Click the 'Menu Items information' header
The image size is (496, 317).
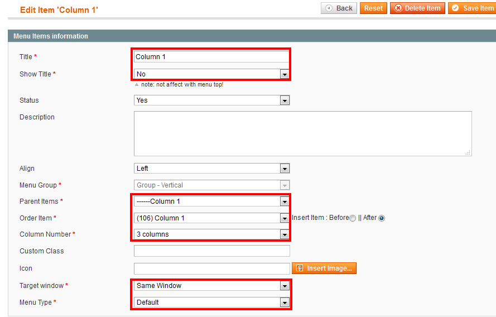(x=51, y=36)
